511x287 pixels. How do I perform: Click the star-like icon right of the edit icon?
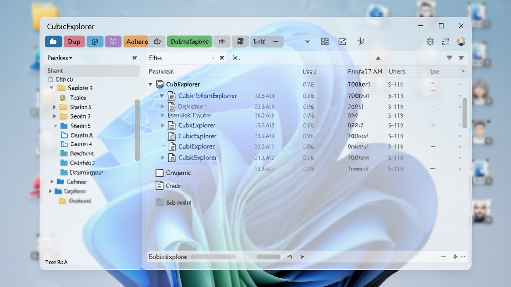pyautogui.click(x=361, y=42)
